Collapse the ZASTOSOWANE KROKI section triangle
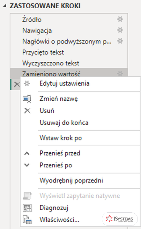This screenshot has height=229, width=141. pos(5,6)
